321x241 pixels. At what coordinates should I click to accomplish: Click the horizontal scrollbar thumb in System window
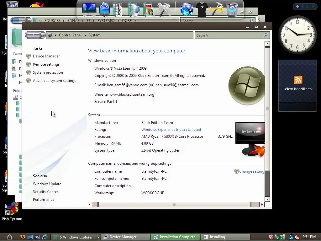click(x=174, y=205)
